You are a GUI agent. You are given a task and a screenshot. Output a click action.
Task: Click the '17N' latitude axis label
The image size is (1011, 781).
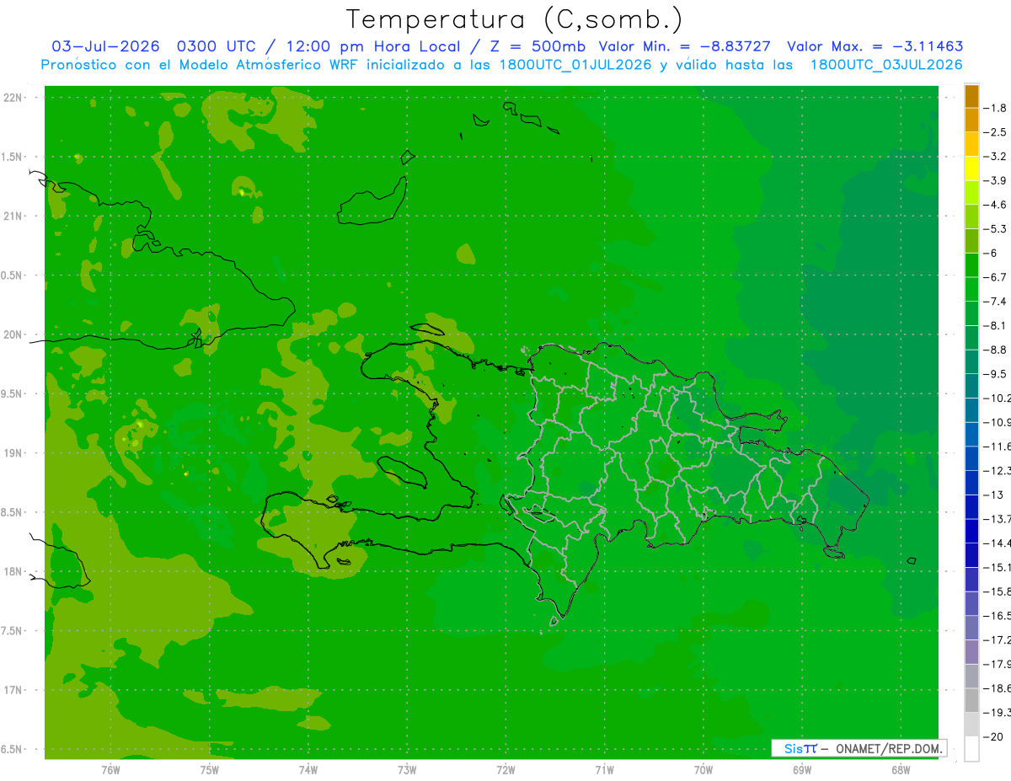point(13,690)
